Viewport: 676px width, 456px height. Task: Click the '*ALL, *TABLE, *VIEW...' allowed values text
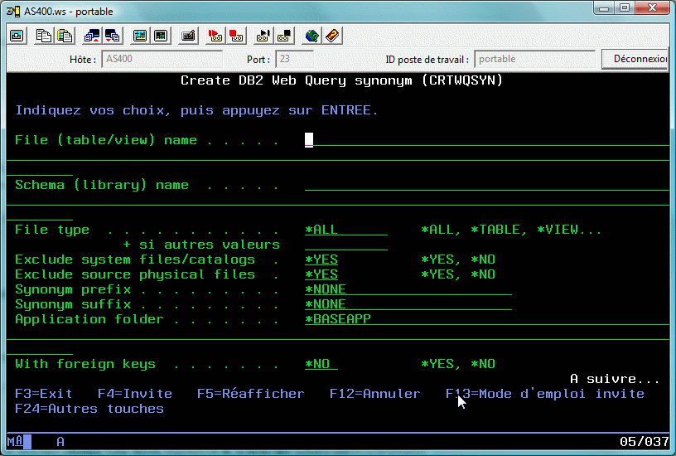click(x=511, y=230)
